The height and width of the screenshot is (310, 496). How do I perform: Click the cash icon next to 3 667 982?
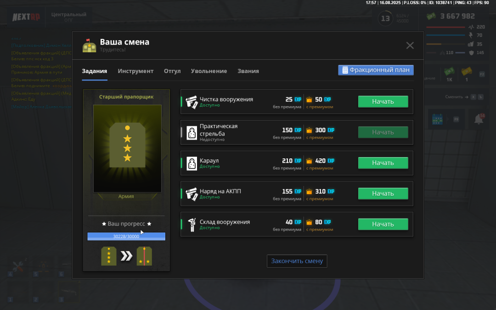[x=431, y=16]
